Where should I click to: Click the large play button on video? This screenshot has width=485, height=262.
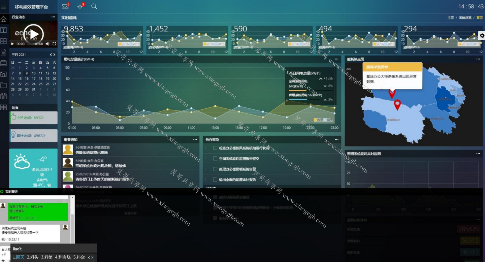[x=33, y=34]
